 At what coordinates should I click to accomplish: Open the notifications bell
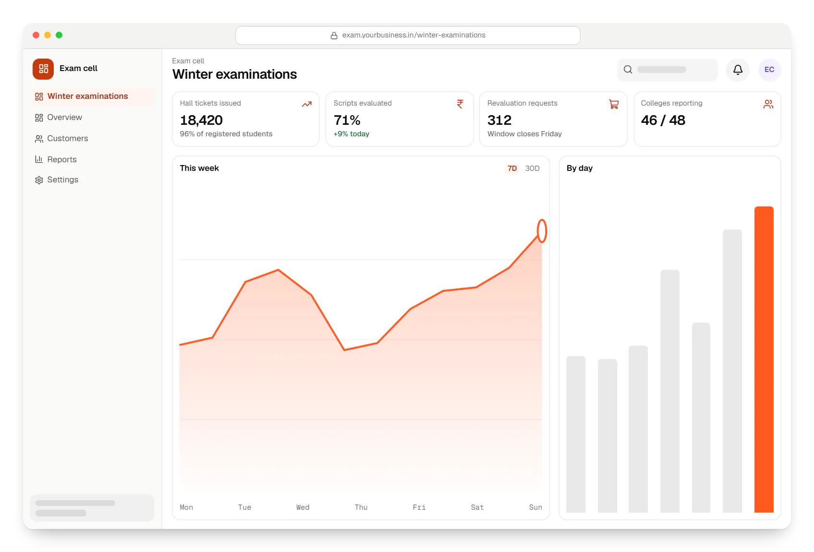coord(738,70)
